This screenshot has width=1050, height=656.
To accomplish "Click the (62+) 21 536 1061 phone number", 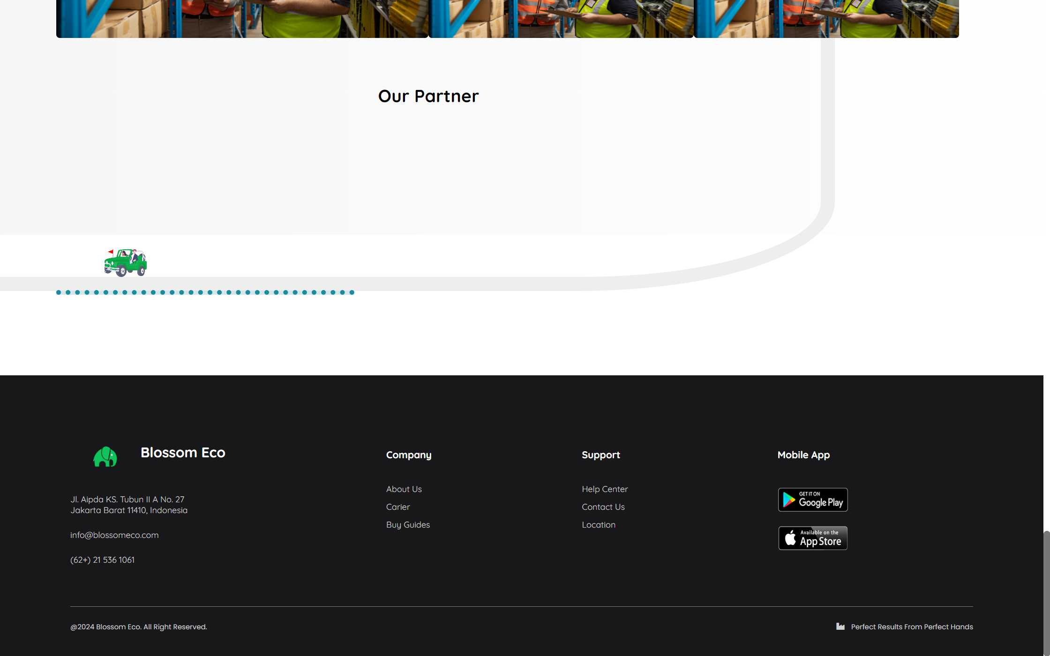I will (x=102, y=559).
